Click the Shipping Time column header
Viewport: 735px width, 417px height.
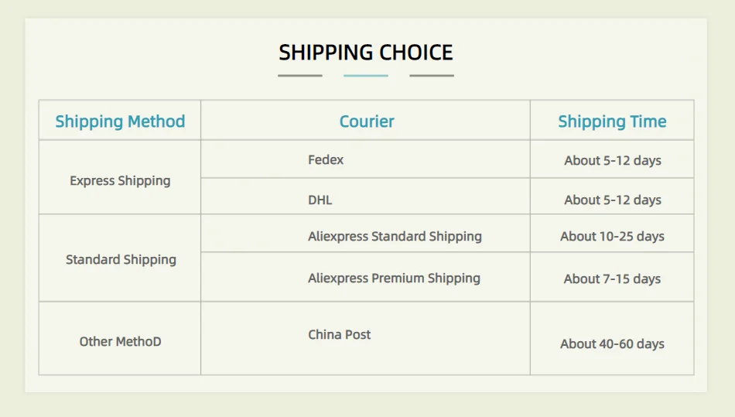pos(612,121)
